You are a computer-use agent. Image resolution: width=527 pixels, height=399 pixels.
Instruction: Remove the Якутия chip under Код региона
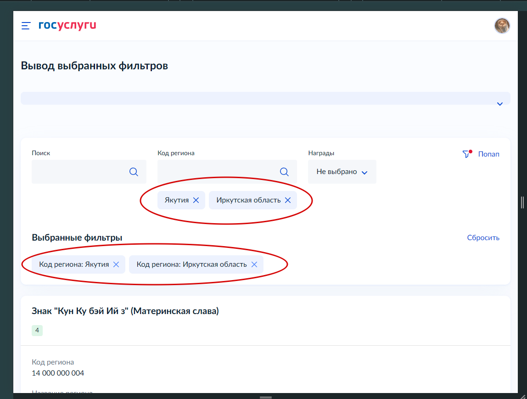coord(196,200)
